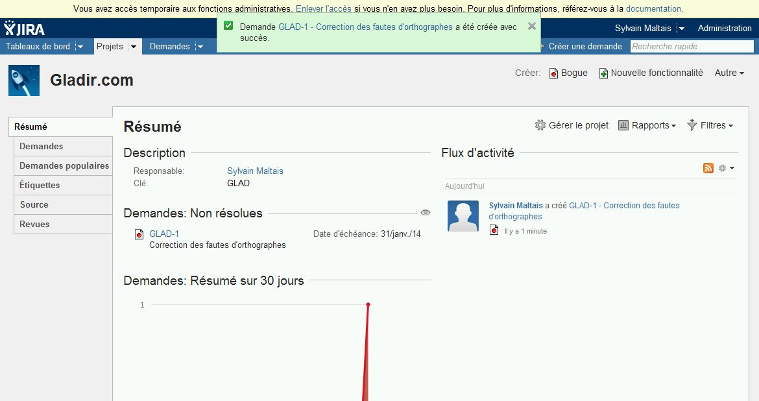
Task: Click the red data point on the chart
Action: point(368,304)
